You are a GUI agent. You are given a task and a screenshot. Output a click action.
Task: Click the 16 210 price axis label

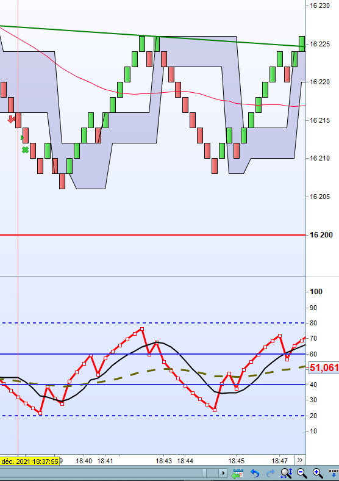pos(319,158)
